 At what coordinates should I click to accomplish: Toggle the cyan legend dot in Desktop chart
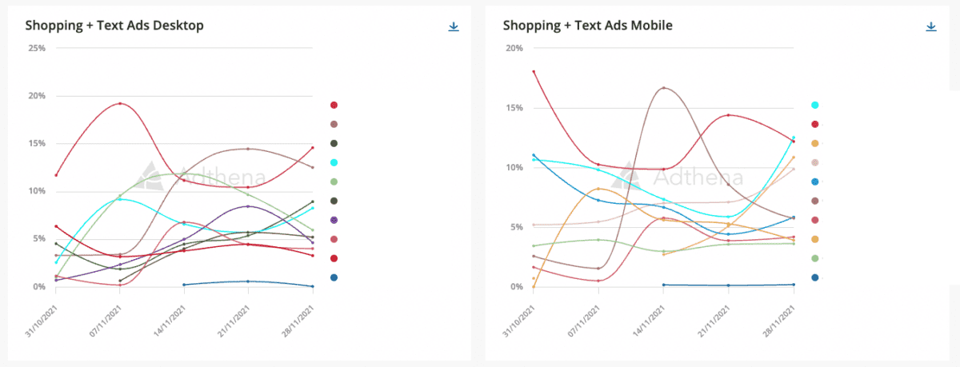[x=334, y=162]
